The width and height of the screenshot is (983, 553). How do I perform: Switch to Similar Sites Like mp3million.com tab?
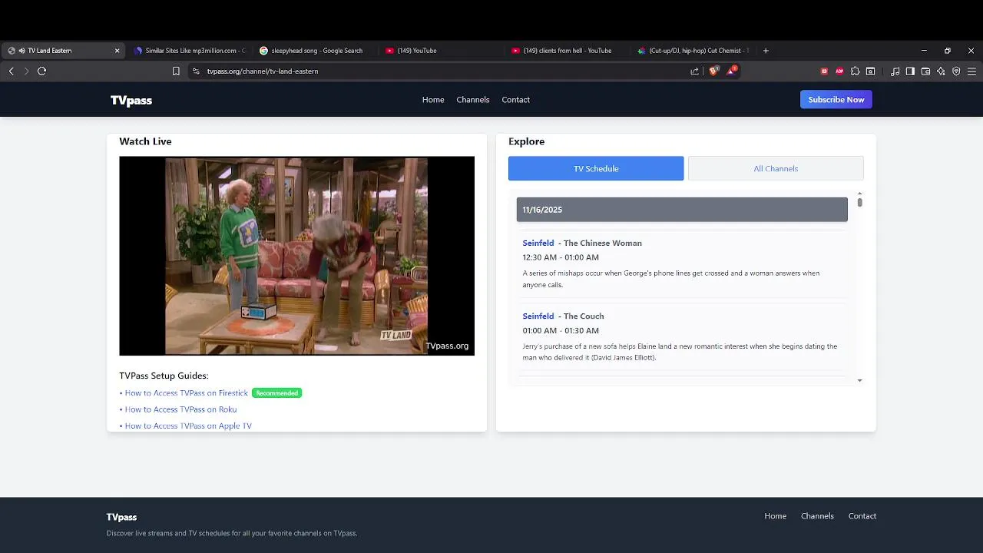[189, 51]
